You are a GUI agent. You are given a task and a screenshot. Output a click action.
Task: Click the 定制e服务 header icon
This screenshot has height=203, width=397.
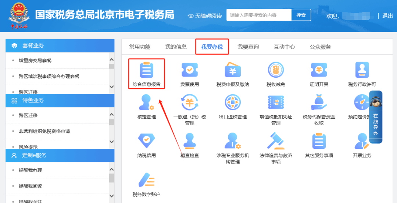[x=14, y=155]
